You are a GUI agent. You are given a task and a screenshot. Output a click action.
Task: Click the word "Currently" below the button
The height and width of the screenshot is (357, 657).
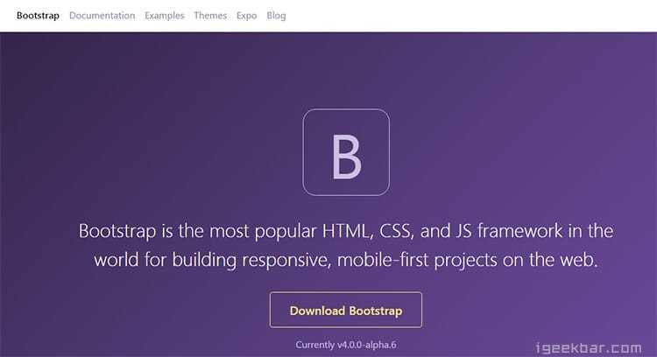point(314,345)
